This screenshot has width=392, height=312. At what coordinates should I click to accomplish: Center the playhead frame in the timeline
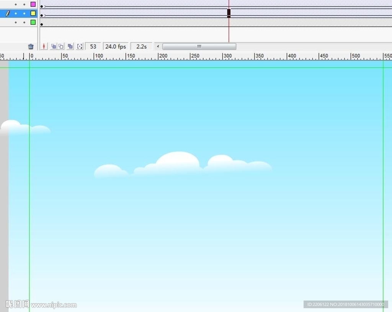[44, 46]
